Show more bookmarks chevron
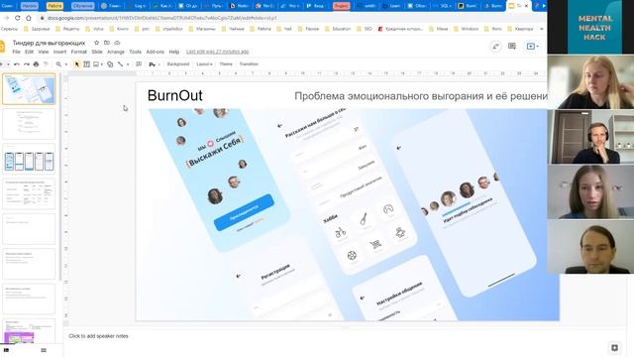Image resolution: width=634 pixels, height=357 pixels. point(542,29)
